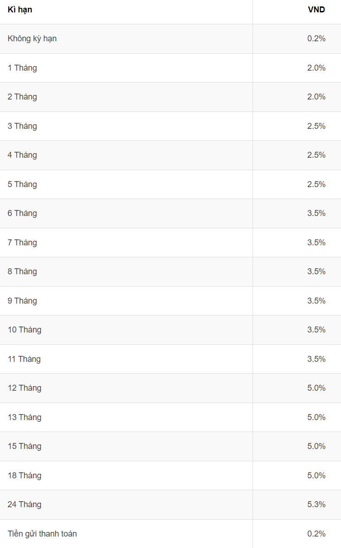Screen dimensions: 341x548
Task: Click the 2.5% rate for 4 Tháng
Action: pos(316,155)
